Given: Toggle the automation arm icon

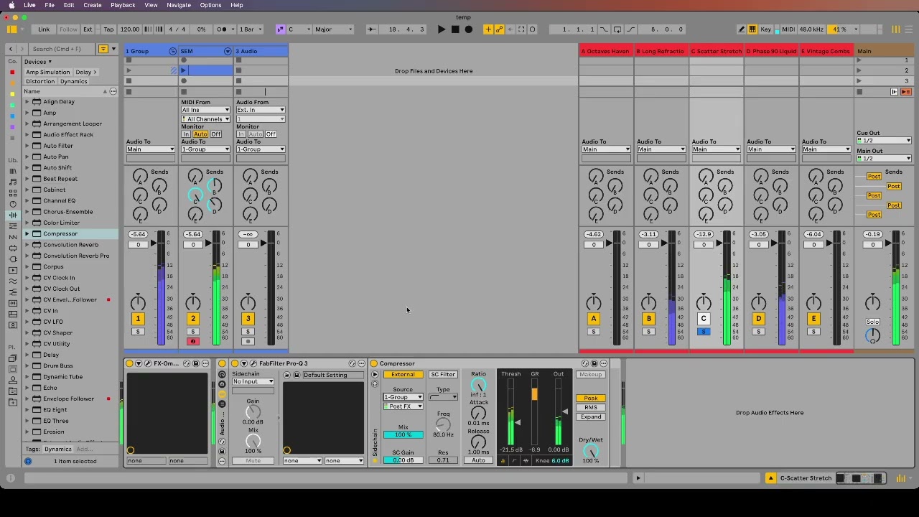Looking at the screenshot, I should click(499, 29).
